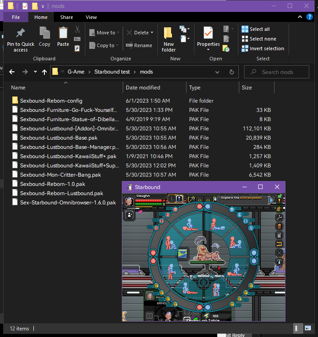Click the pickaxe hotbar slot in Starbound
Screen dimensions: 318x337
point(191,200)
